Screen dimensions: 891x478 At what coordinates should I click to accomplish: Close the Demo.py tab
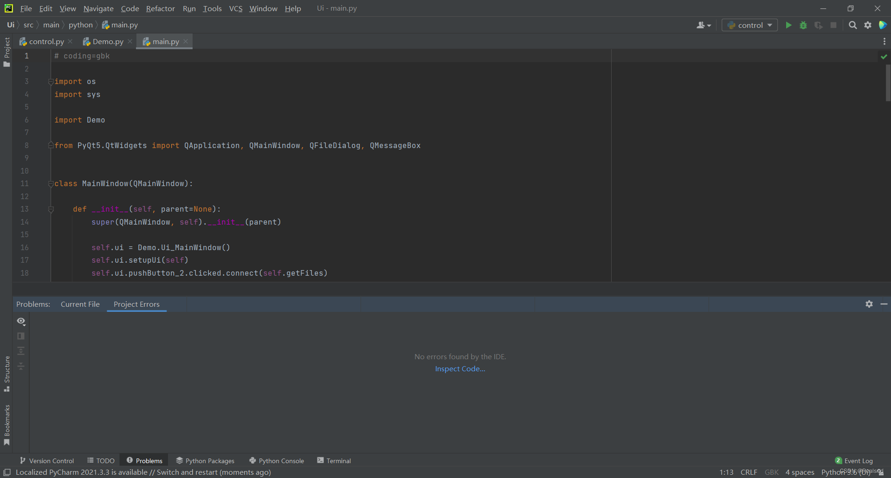[130, 41]
